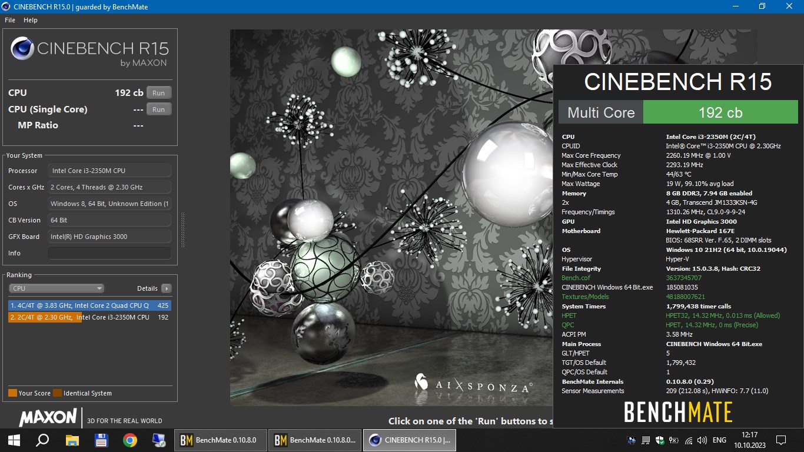Open the battery power tray icon
This screenshot has height=452, width=804.
click(x=674, y=440)
